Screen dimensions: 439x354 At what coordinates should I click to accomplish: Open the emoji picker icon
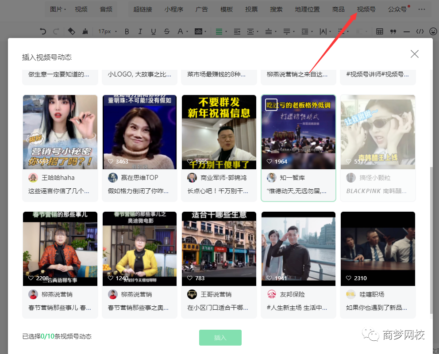(433, 31)
